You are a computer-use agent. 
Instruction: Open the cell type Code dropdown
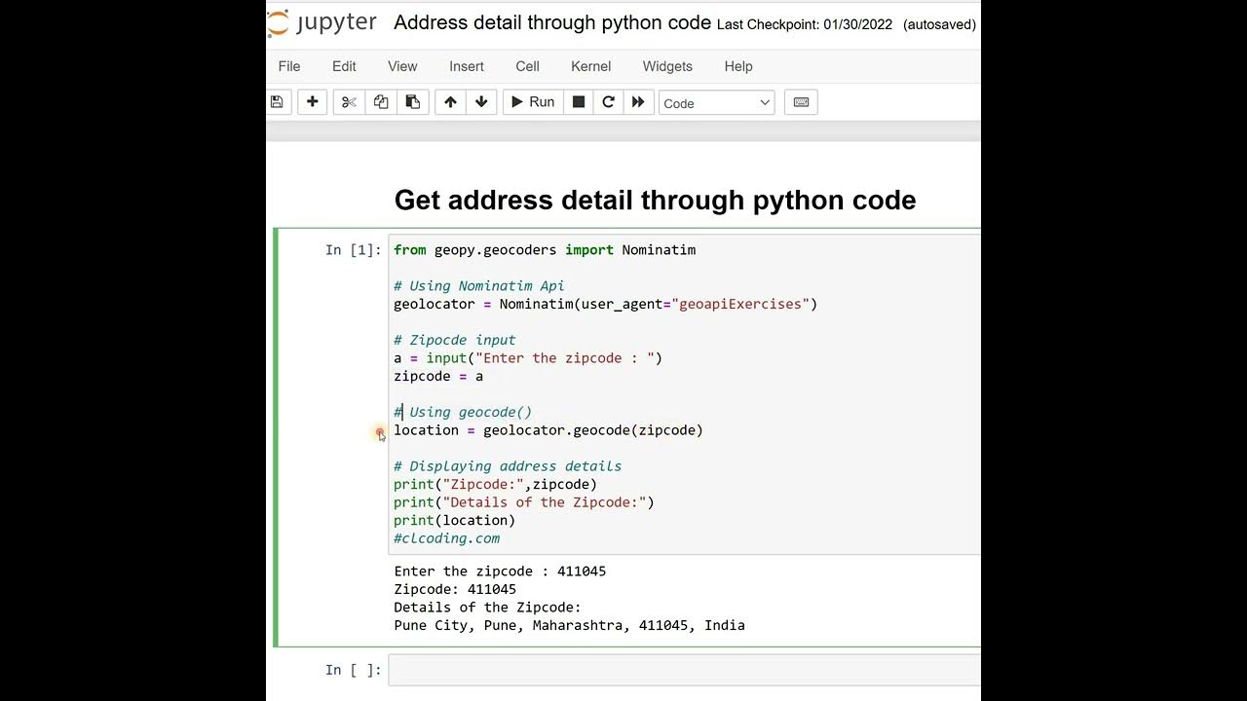click(x=716, y=103)
